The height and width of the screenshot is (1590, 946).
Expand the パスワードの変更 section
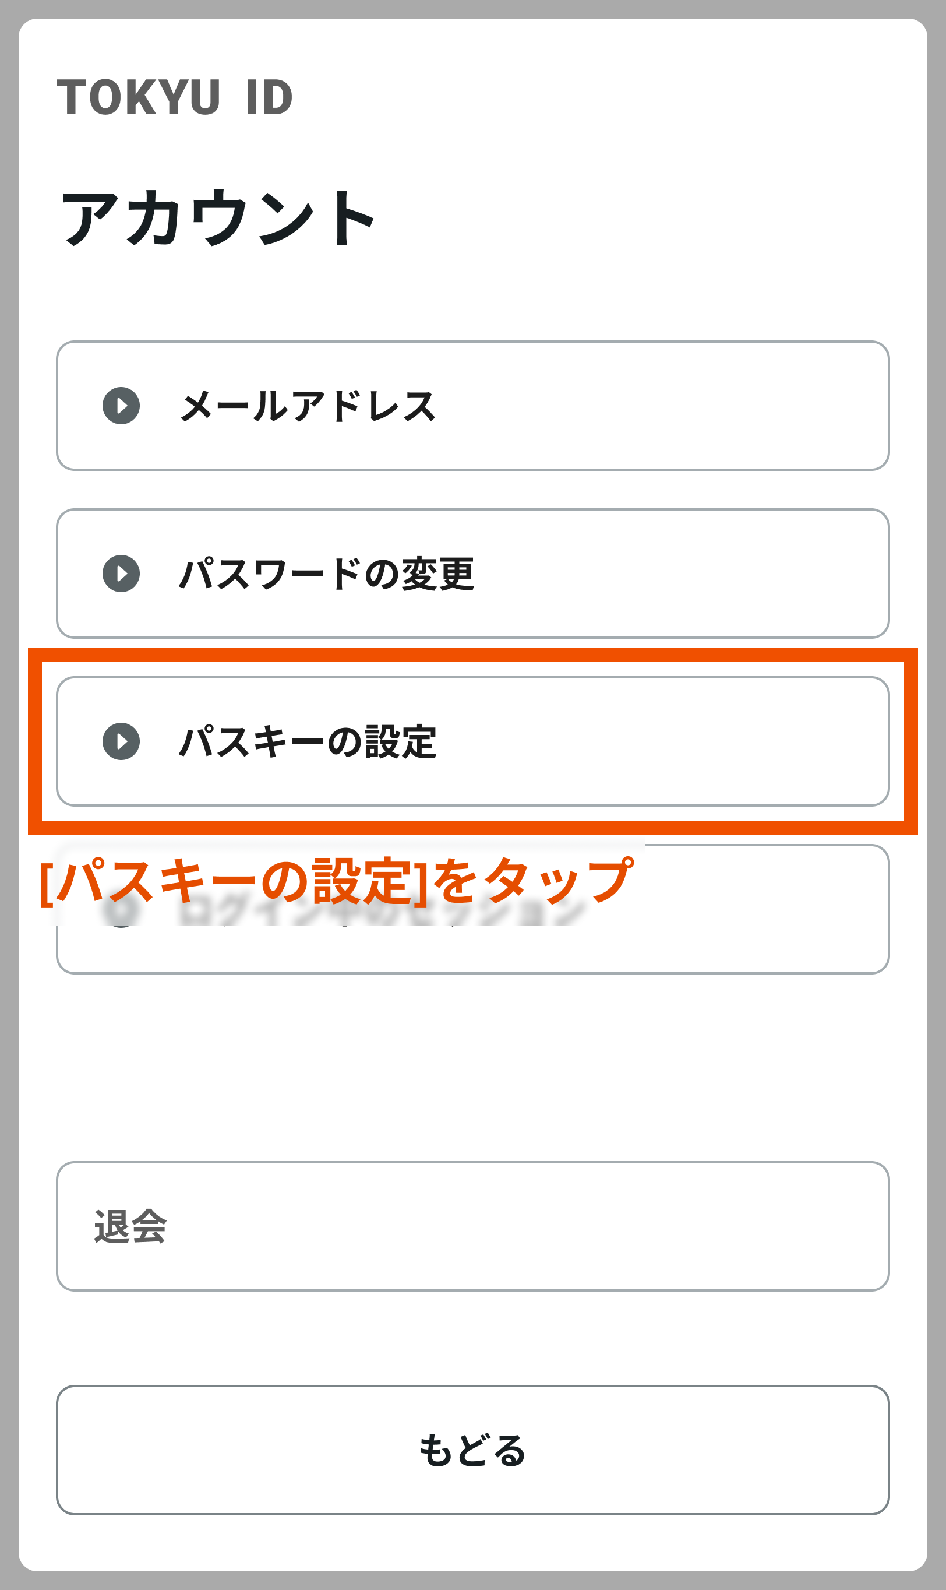tap(473, 574)
